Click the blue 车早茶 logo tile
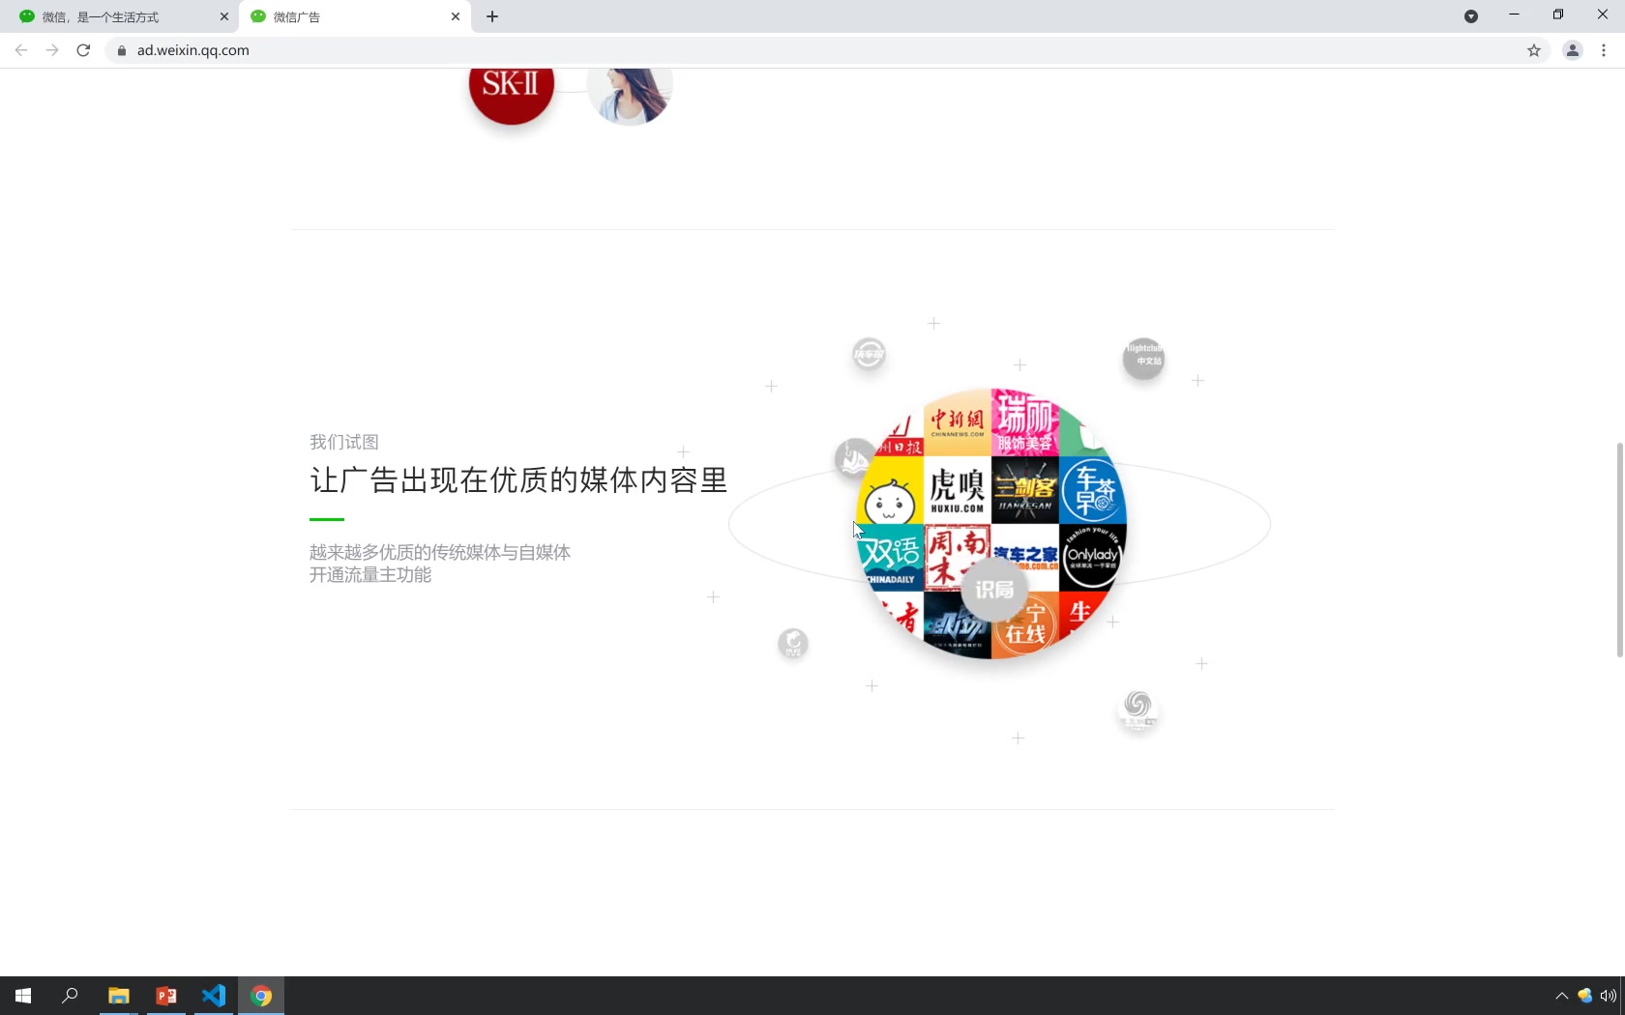 pyautogui.click(x=1092, y=489)
